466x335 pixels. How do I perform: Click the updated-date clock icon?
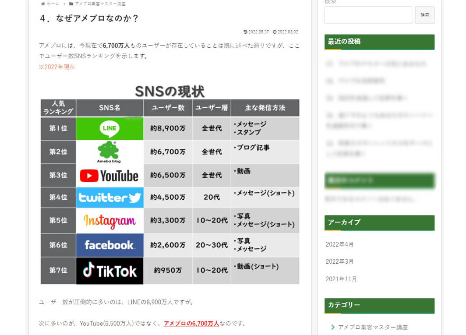pos(245,32)
